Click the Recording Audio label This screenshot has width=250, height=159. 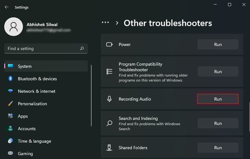click(x=135, y=99)
